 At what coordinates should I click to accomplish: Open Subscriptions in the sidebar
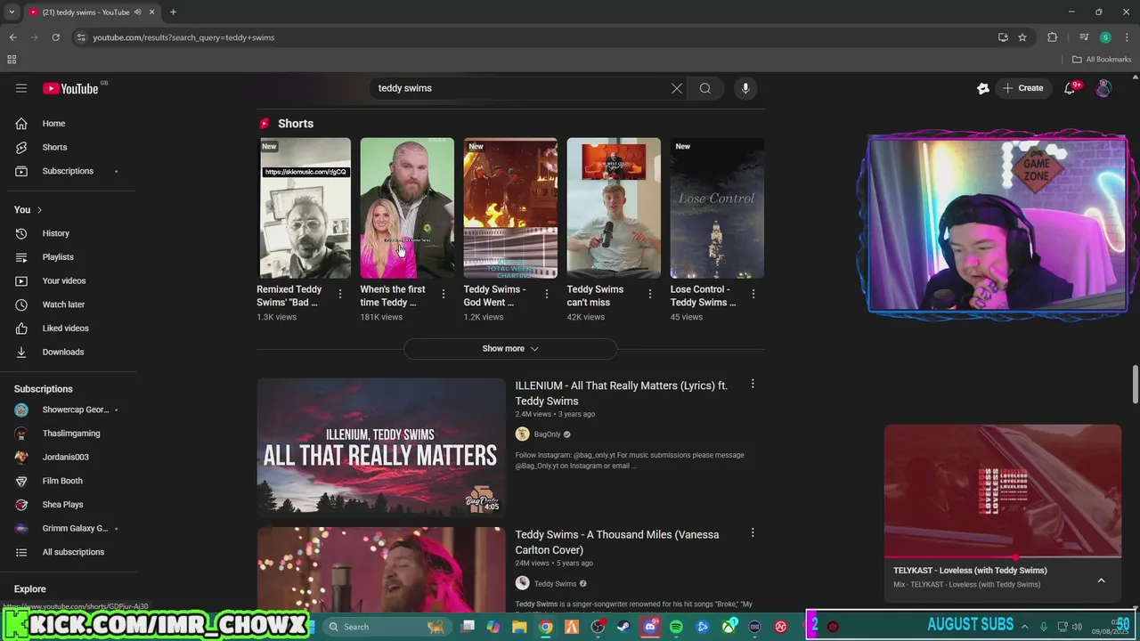[69, 171]
